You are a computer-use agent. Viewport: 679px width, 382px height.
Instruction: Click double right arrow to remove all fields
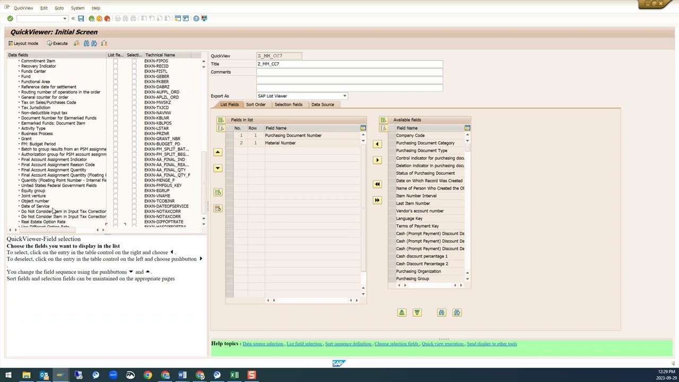(x=377, y=200)
